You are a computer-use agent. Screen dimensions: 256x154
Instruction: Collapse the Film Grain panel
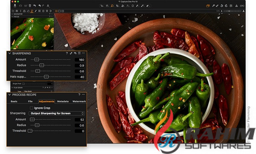click(12, 88)
